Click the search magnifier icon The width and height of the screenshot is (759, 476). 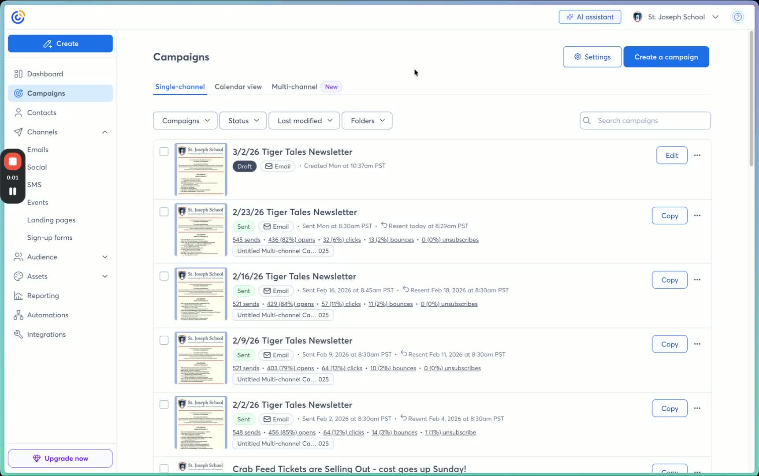pos(587,120)
